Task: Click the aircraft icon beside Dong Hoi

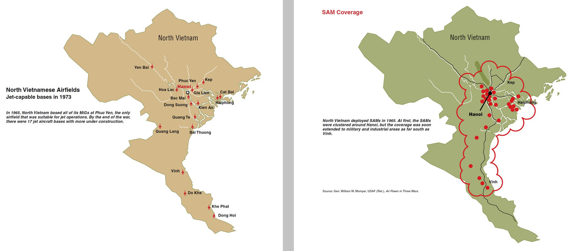Action: (214, 215)
